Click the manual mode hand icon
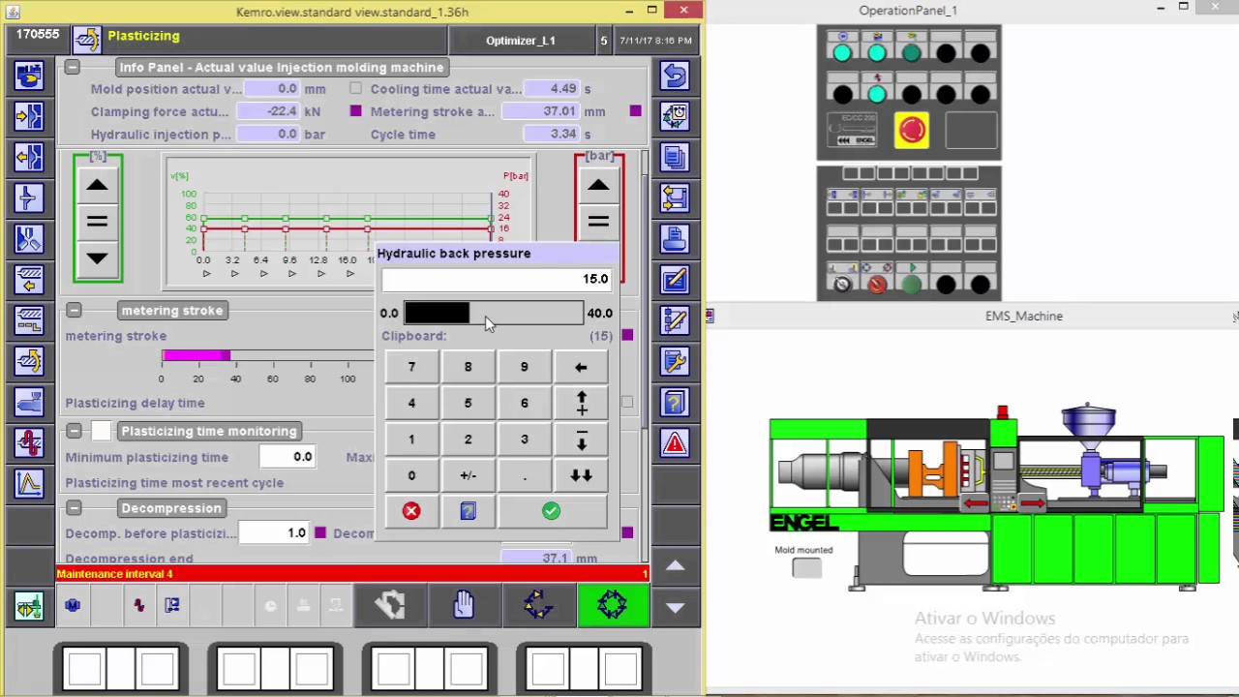 coord(464,605)
